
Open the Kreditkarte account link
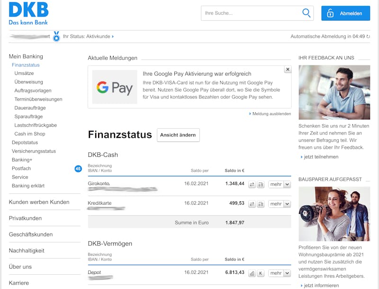tap(99, 203)
